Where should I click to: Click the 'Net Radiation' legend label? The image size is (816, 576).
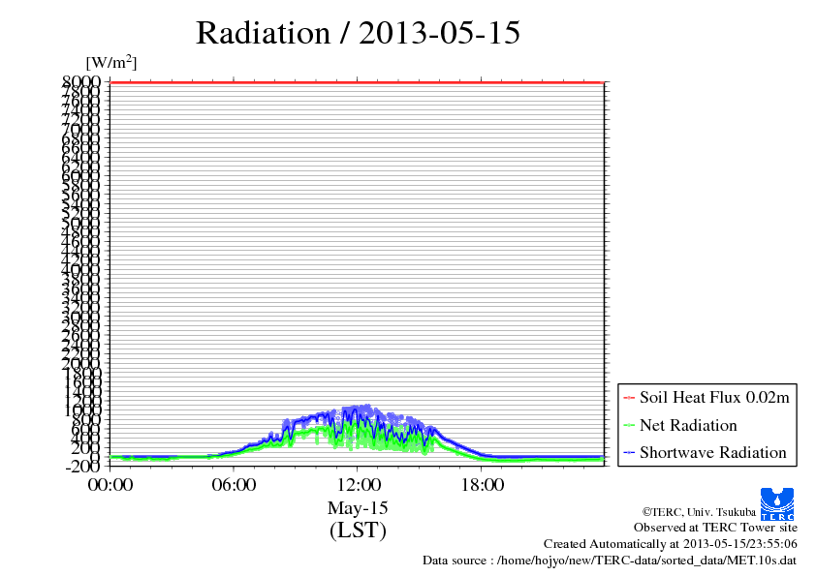click(x=688, y=425)
